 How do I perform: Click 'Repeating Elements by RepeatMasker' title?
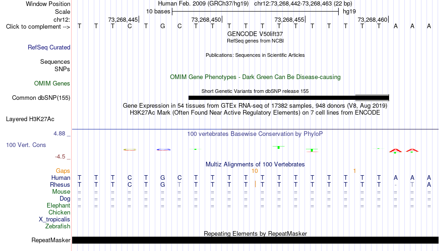pos(255,233)
